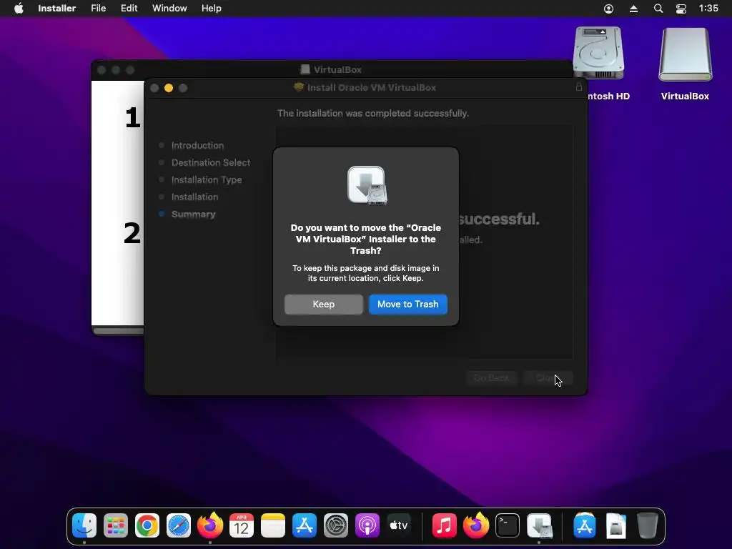Click the horizontal scrollbar in VirtualBox window

pyautogui.click(x=119, y=331)
